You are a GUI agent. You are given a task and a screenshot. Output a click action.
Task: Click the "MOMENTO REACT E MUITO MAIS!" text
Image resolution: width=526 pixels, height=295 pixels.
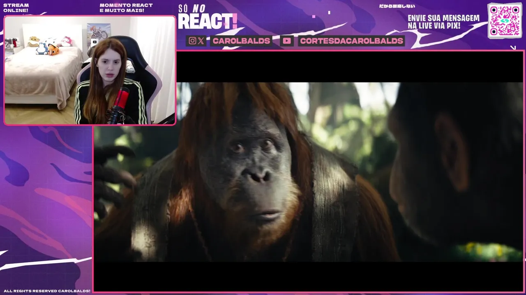(126, 8)
